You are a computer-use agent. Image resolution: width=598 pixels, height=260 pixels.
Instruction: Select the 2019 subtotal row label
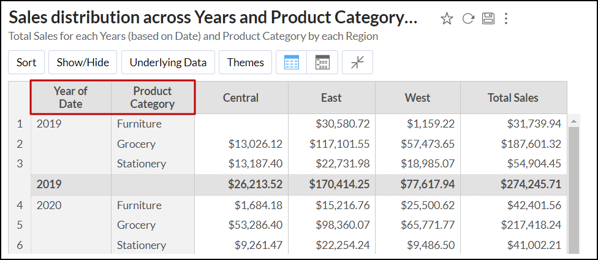coord(49,184)
